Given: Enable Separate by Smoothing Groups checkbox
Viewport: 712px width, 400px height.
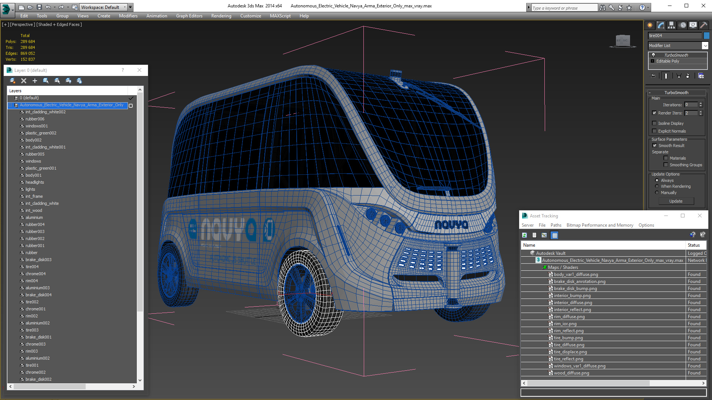Looking at the screenshot, I should click(666, 165).
